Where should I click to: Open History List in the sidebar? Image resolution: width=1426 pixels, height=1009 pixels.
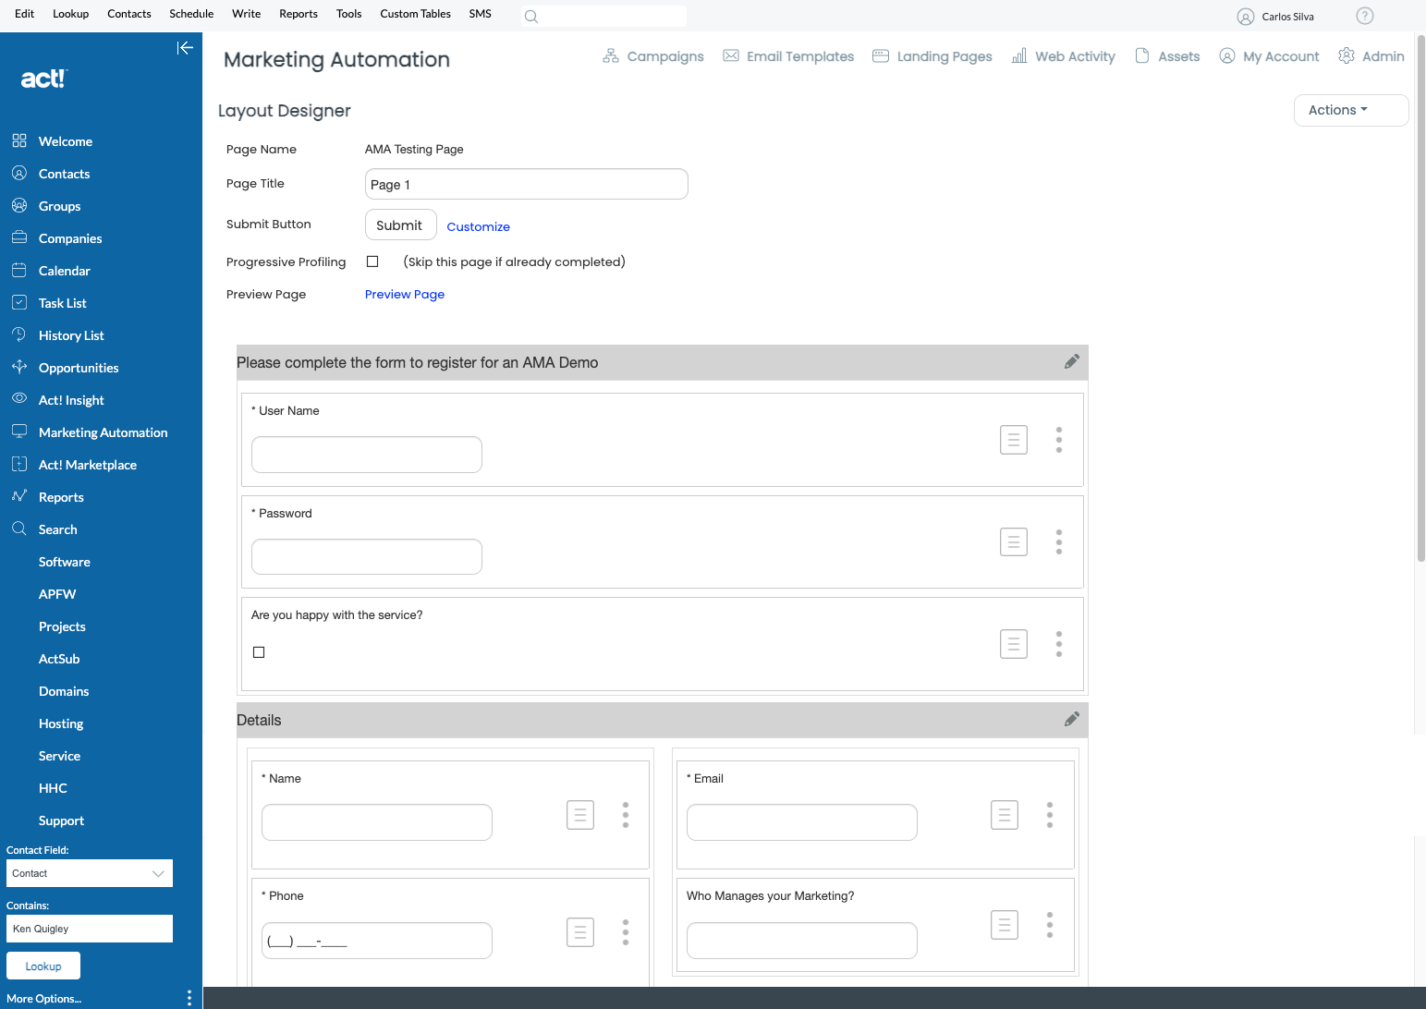pyautogui.click(x=71, y=335)
